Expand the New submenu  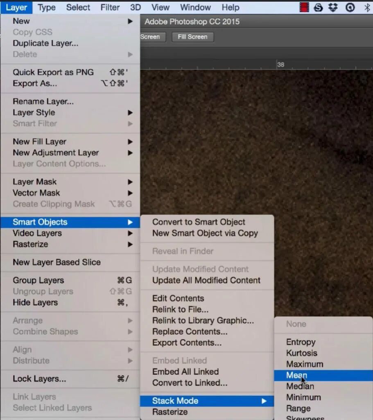(x=70, y=21)
